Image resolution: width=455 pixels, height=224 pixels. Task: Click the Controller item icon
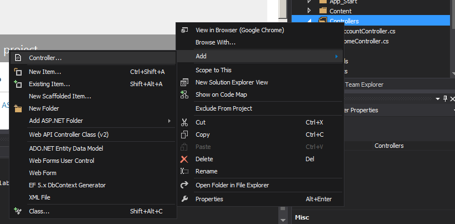pos(18,57)
